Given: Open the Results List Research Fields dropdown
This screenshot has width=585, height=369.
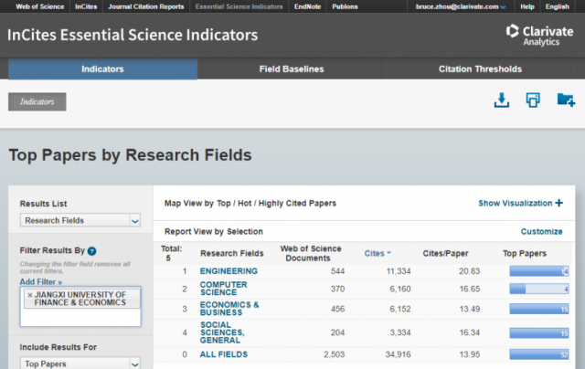Looking at the screenshot, I should tap(80, 220).
